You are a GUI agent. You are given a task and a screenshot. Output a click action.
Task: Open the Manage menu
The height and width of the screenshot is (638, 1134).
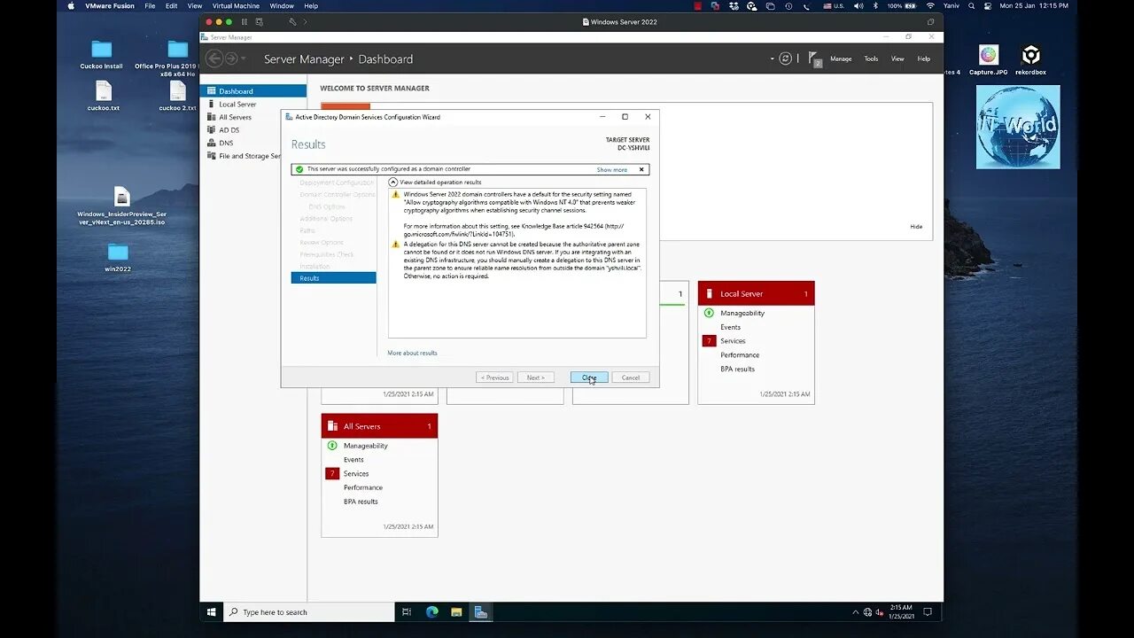click(841, 58)
